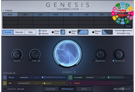The height and width of the screenshot is (92, 135).
Task: Toggle the Look Ahead enable LED
Action: [x=5, y=89]
